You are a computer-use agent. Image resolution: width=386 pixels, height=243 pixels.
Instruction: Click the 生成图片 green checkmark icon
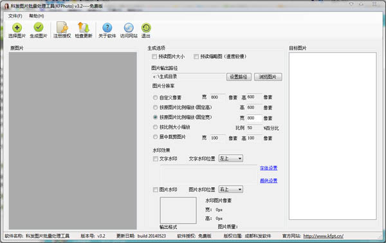coord(39,27)
